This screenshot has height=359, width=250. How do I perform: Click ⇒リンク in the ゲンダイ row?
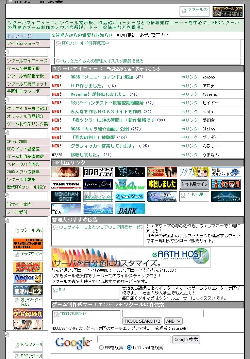(x=189, y=137)
